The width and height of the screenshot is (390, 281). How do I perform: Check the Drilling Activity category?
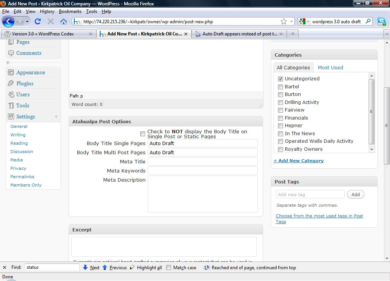click(281, 102)
